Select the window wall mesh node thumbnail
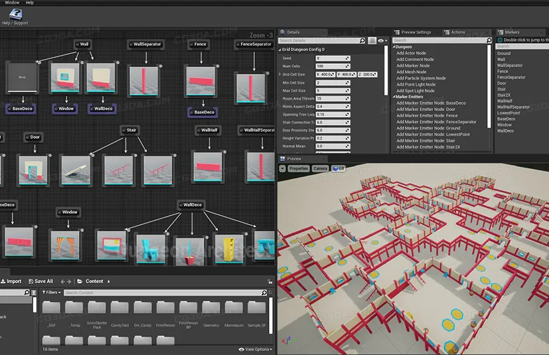This screenshot has width=549, height=355. [x=65, y=78]
